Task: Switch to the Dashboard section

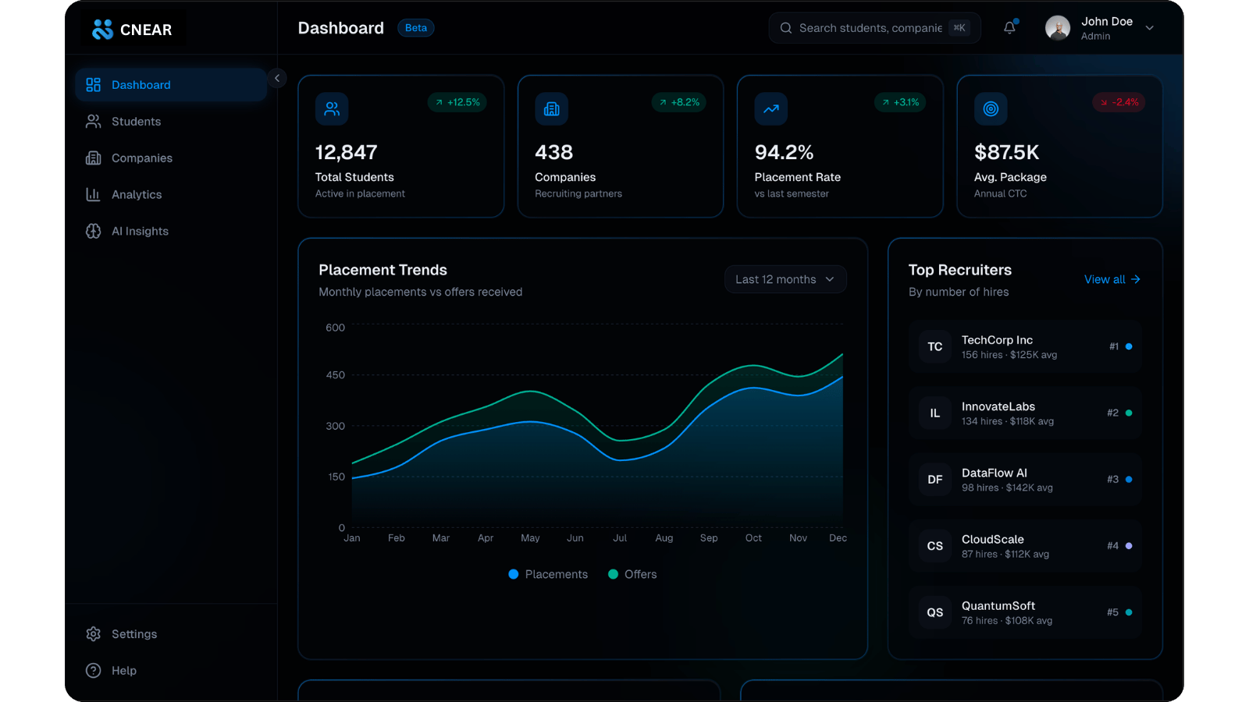Action: pos(141,84)
